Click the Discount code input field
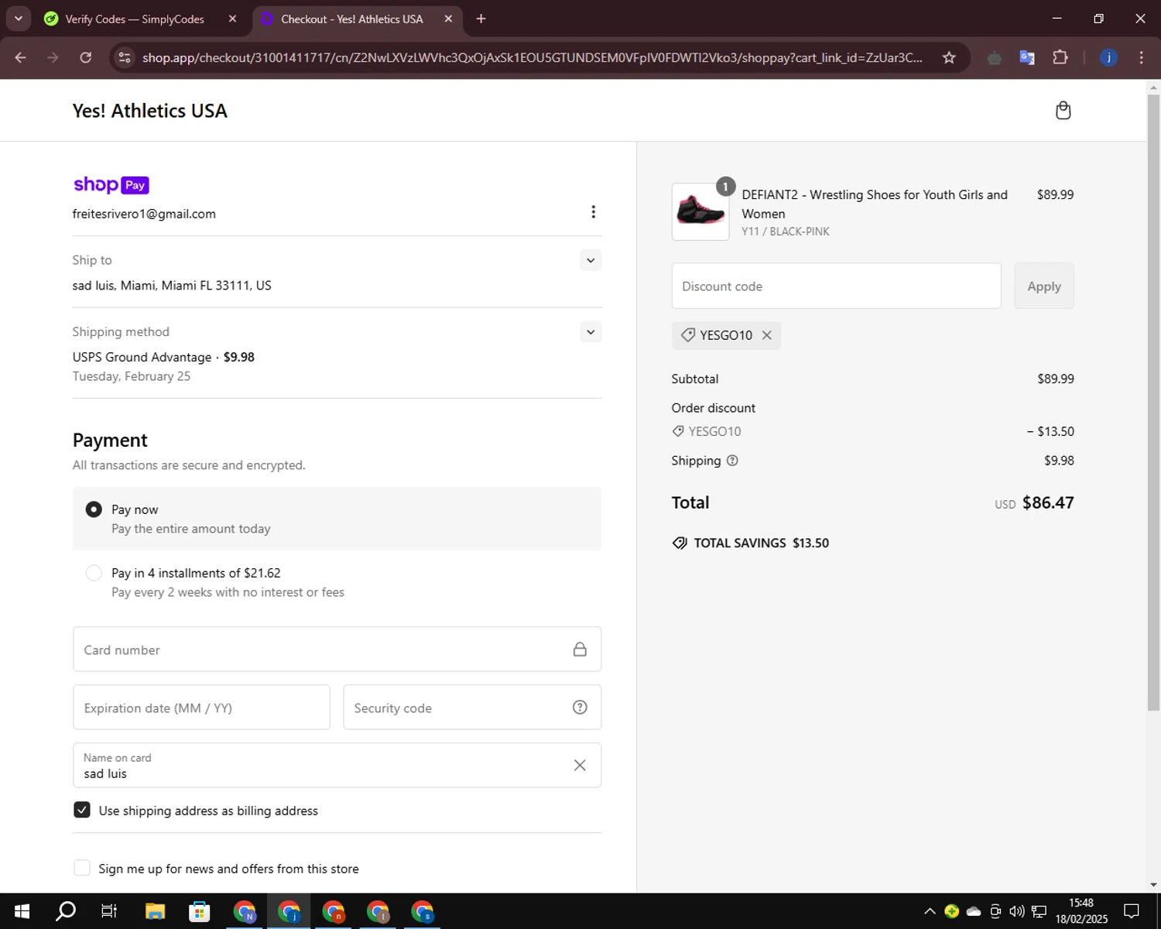Viewport: 1161px width, 929px height. tap(836, 286)
